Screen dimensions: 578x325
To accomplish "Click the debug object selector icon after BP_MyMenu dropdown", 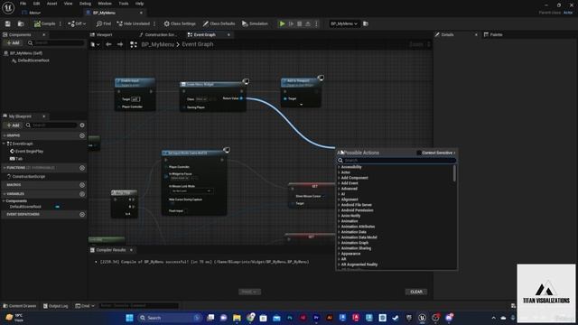I will (x=366, y=23).
